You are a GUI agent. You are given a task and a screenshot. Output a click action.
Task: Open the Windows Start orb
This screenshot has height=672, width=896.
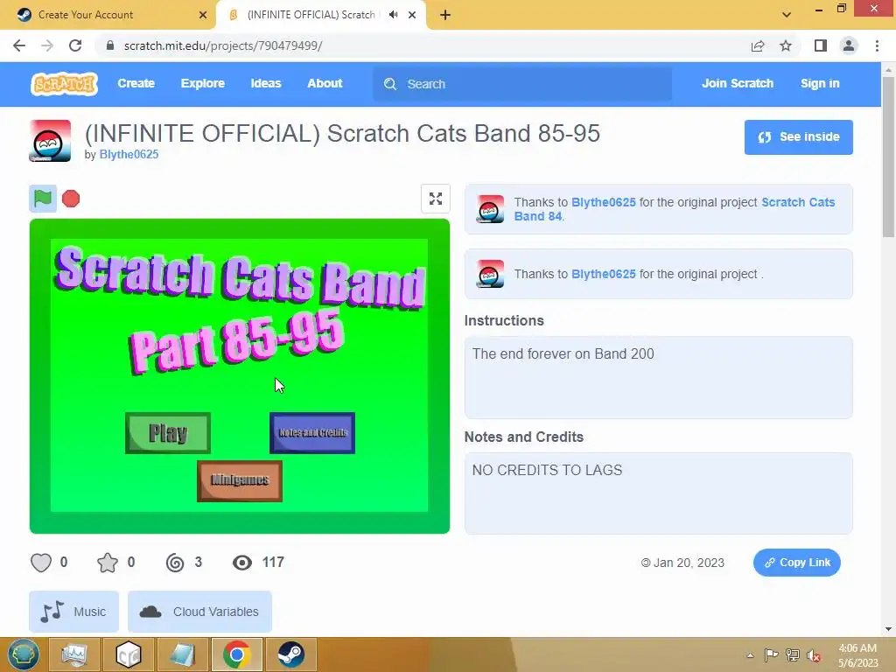24,654
